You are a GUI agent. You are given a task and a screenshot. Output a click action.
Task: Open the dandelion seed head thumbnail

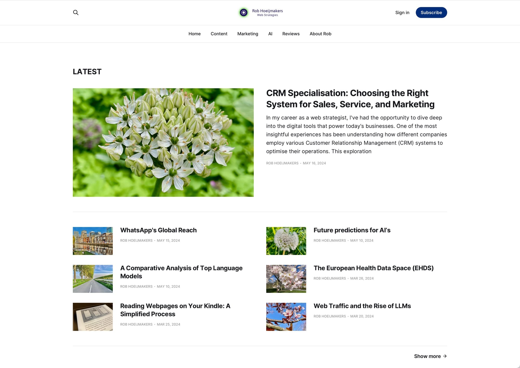pyautogui.click(x=286, y=241)
